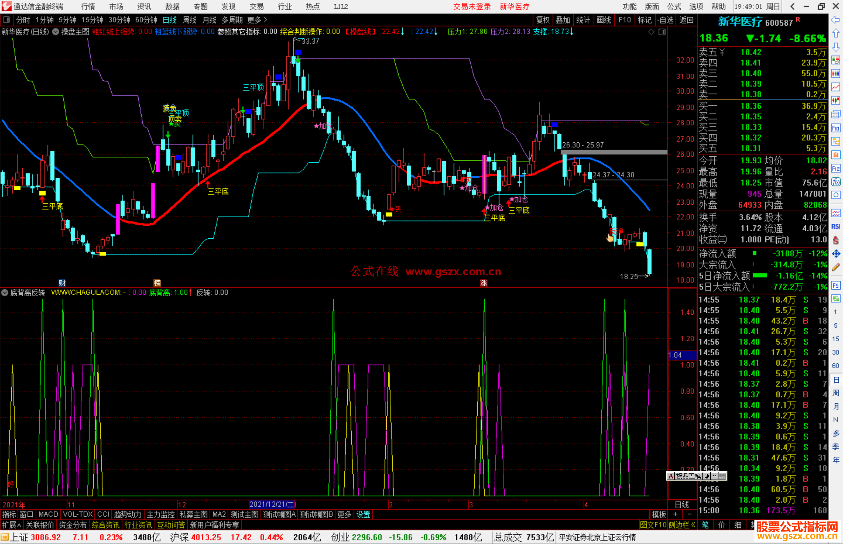The width and height of the screenshot is (843, 544).
Task: Click the F10 company info sidebar icon
Action: 836,128
